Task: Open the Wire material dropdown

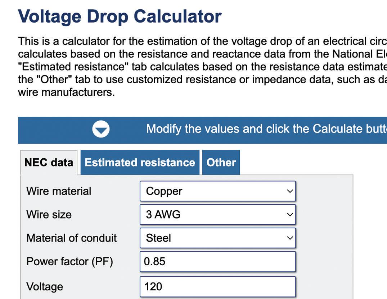Action: [x=217, y=191]
